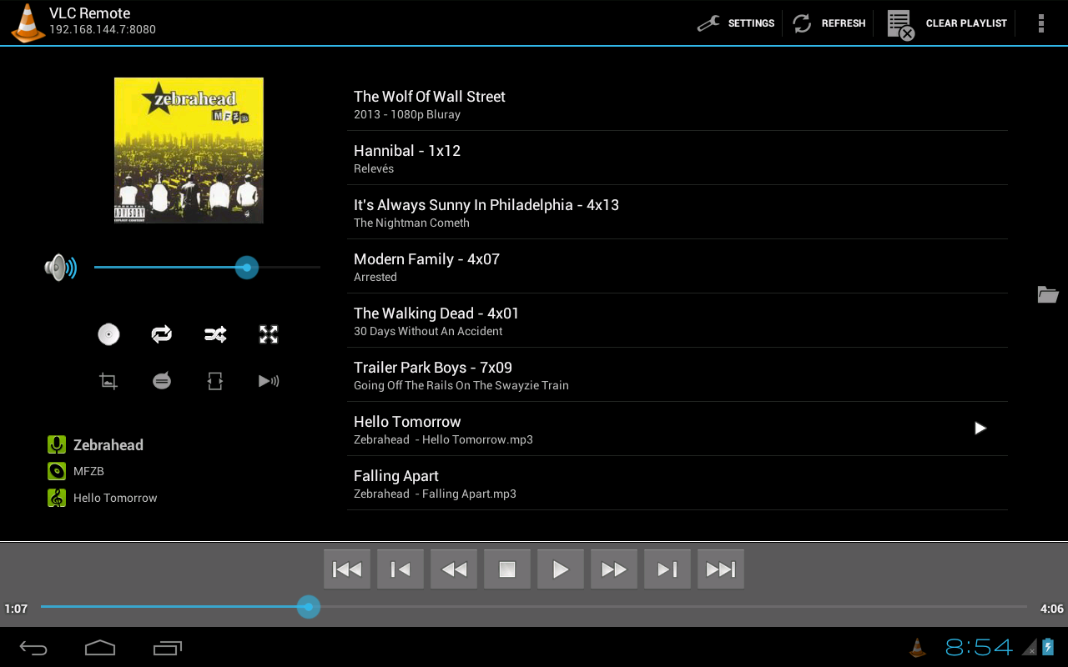Select The Wolf Of Wall Street playlist item

coord(678,104)
